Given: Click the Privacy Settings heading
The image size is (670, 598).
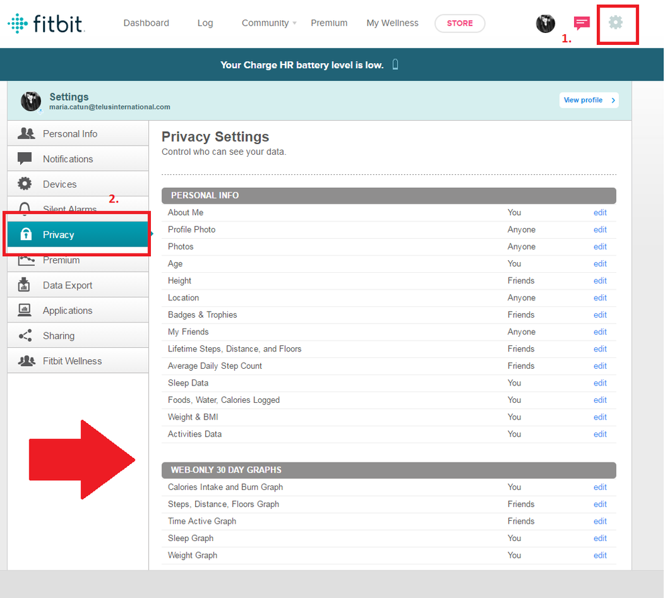Looking at the screenshot, I should (215, 137).
